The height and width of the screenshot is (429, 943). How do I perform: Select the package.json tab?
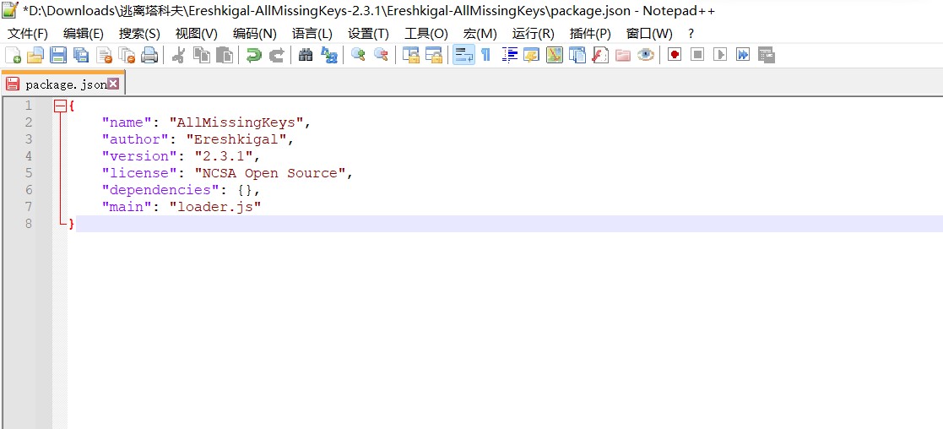(x=63, y=84)
